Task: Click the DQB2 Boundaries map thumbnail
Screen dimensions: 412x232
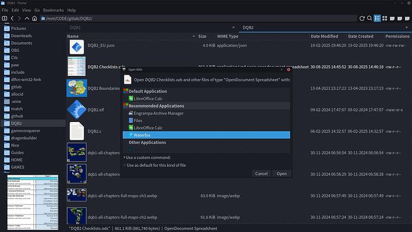Action: click(76, 88)
